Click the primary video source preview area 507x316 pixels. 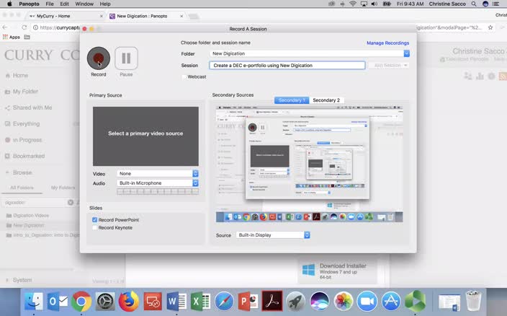(145, 136)
